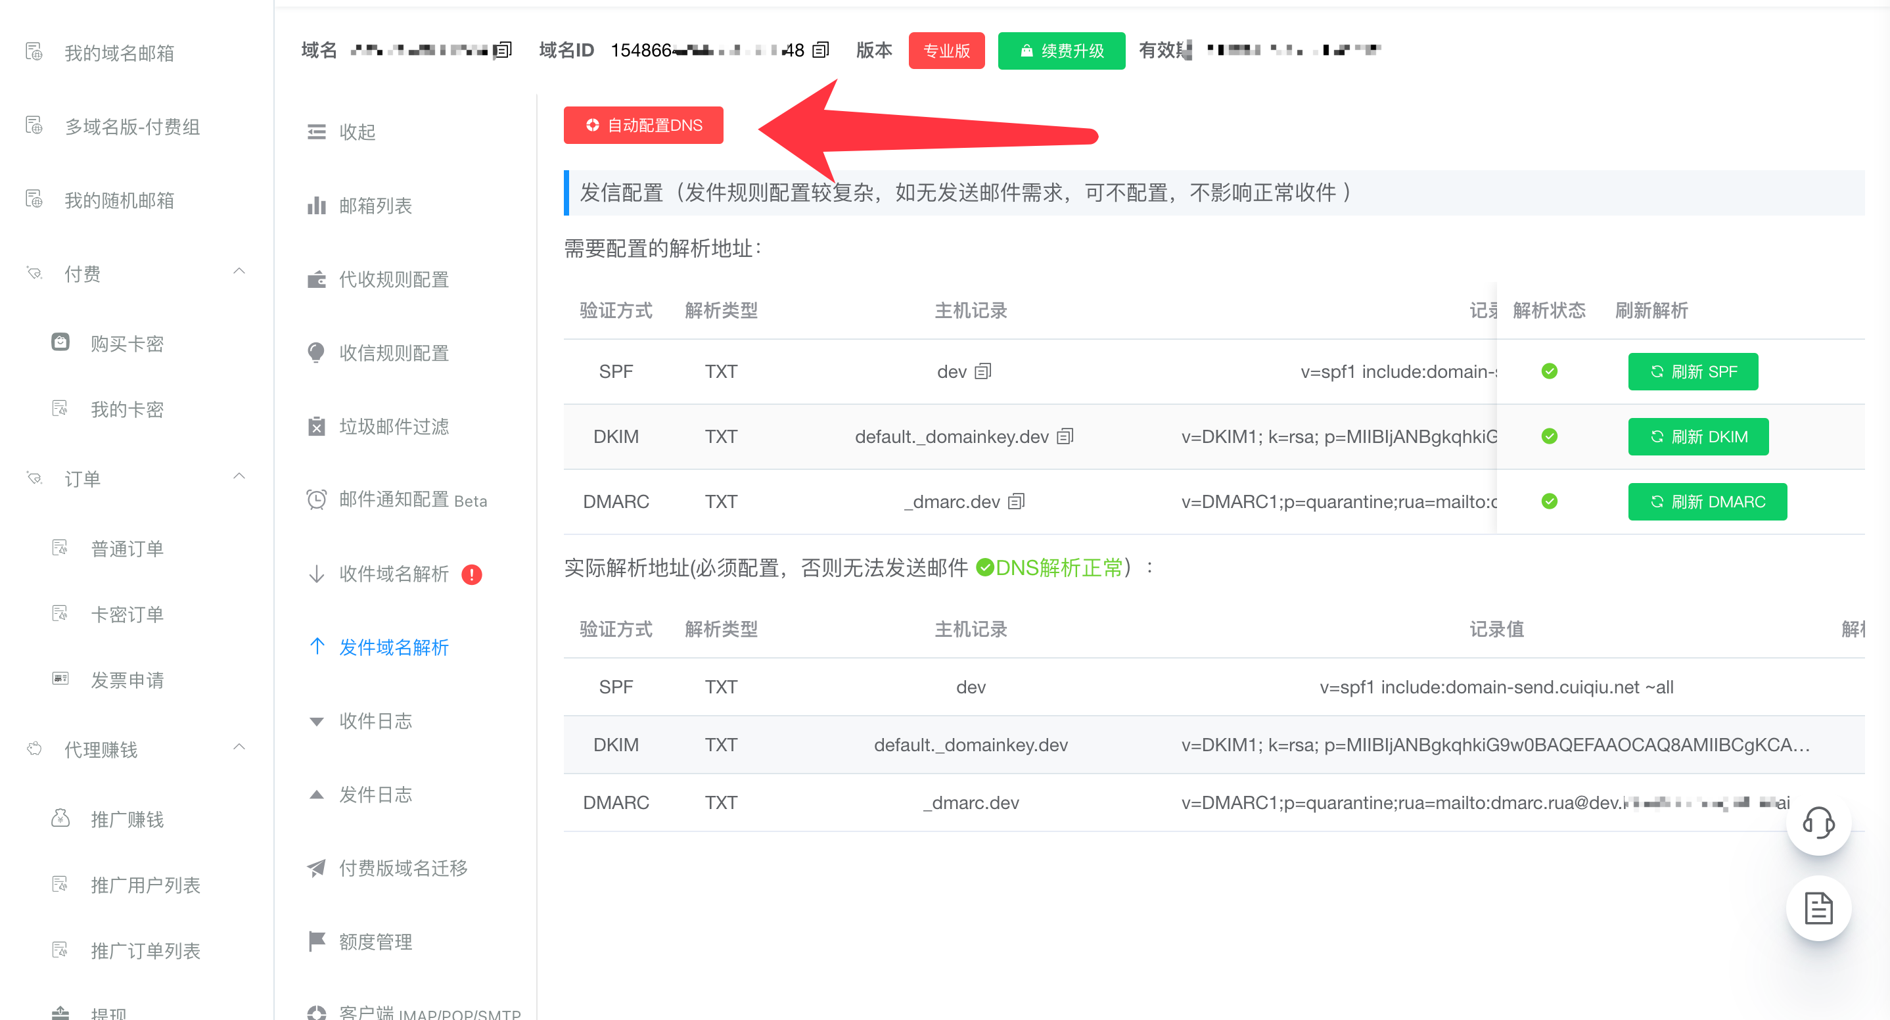Collapse the 代理赚钱 sidebar group
Screen dimensions: 1890x1020
239,748
